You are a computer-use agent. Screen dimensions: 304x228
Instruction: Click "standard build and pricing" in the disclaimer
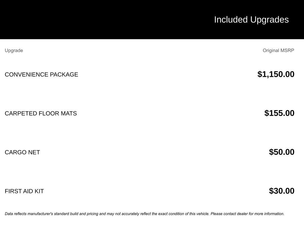tap(76, 214)
